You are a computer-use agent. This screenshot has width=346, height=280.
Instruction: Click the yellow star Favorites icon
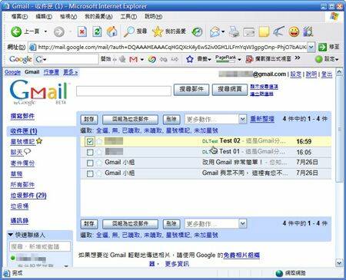click(158, 31)
